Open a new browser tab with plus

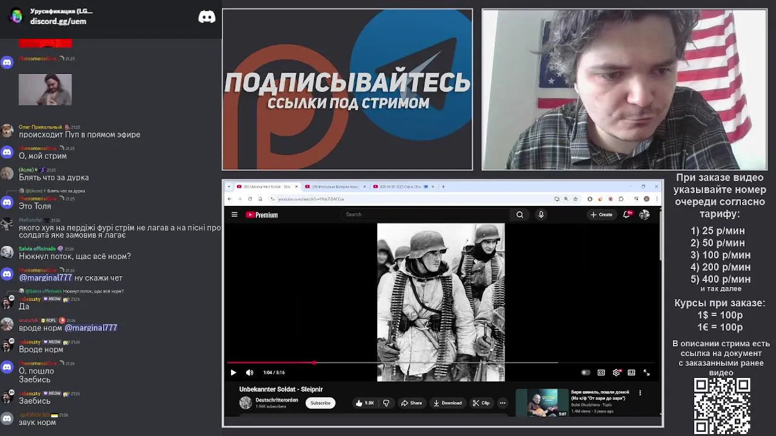[443, 187]
